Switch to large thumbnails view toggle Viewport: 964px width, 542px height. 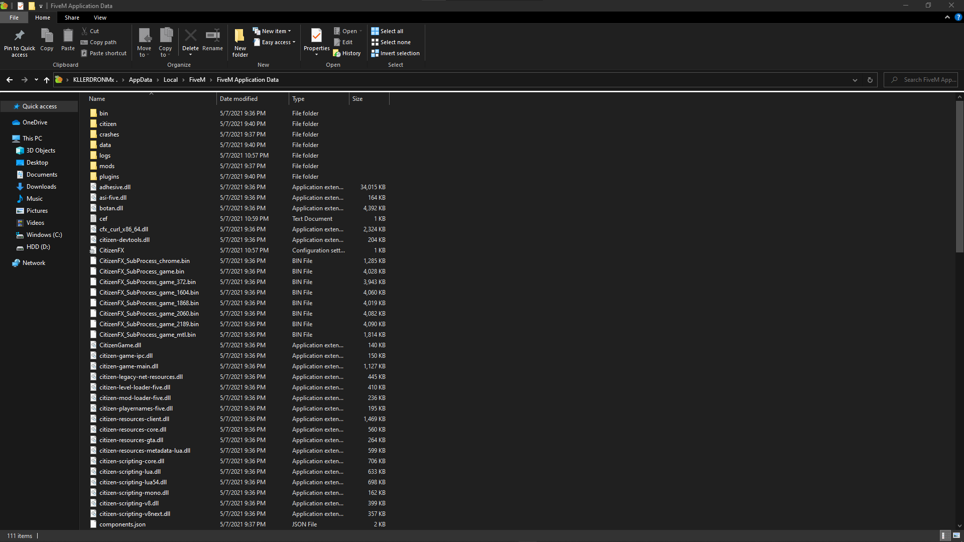click(x=956, y=535)
